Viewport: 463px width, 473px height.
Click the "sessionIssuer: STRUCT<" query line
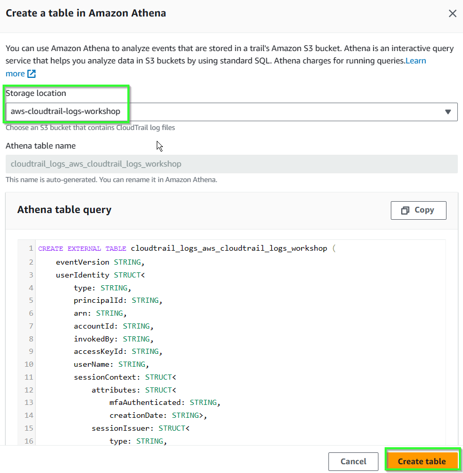tap(140, 428)
